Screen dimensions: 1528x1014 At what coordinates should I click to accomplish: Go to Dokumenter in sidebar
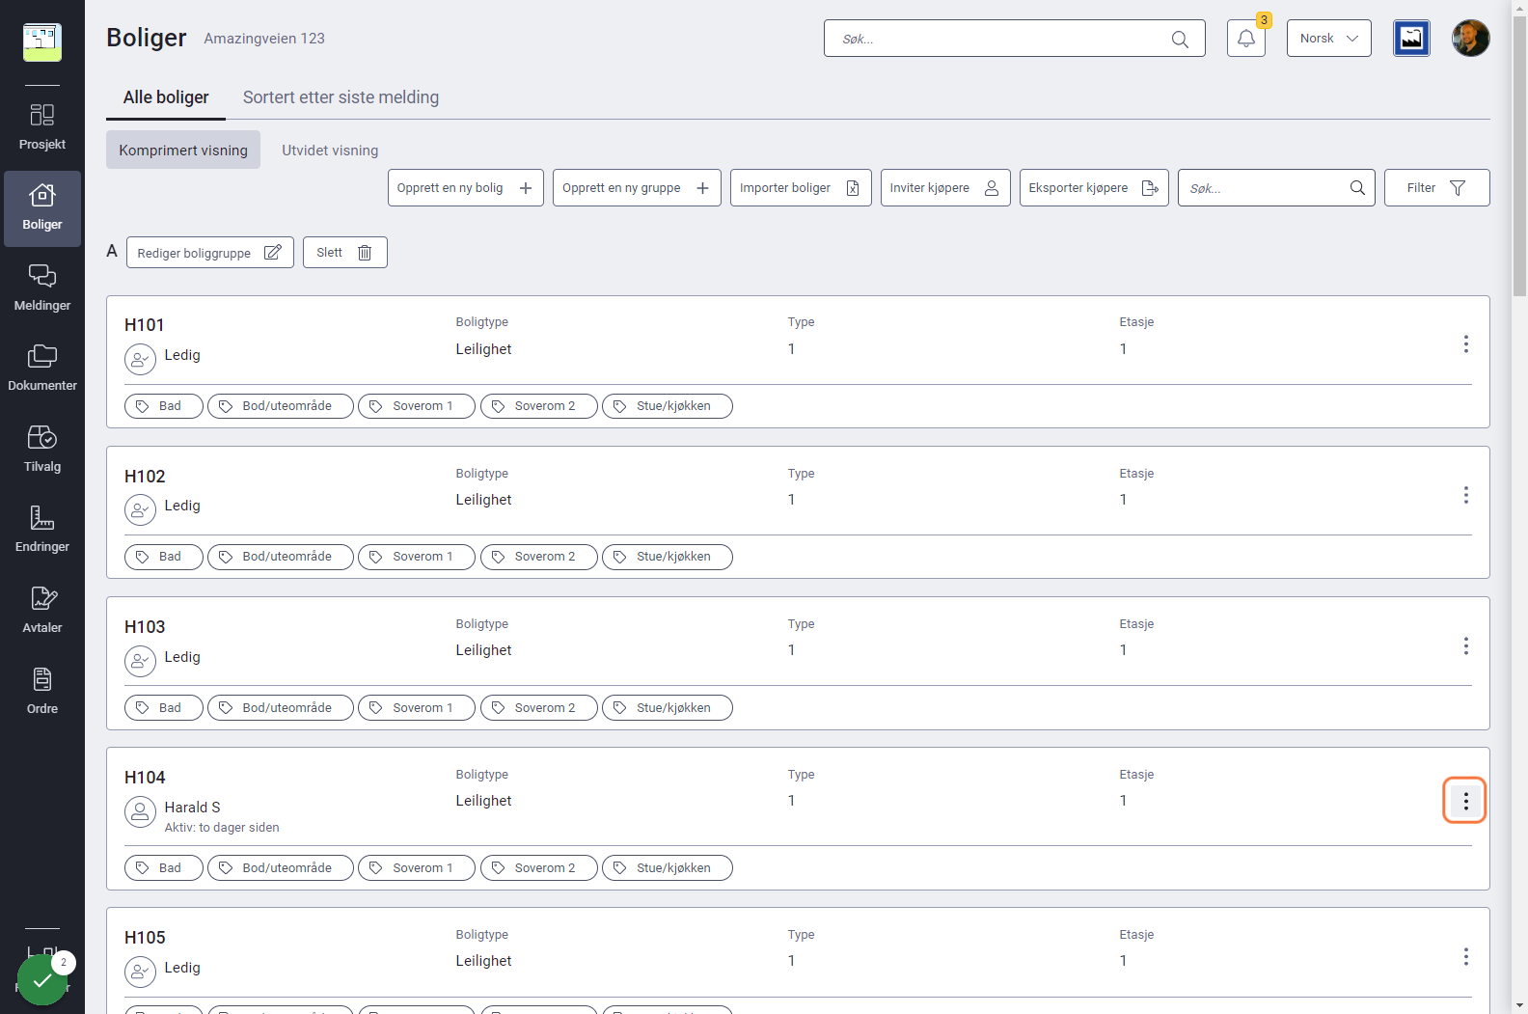(x=42, y=369)
